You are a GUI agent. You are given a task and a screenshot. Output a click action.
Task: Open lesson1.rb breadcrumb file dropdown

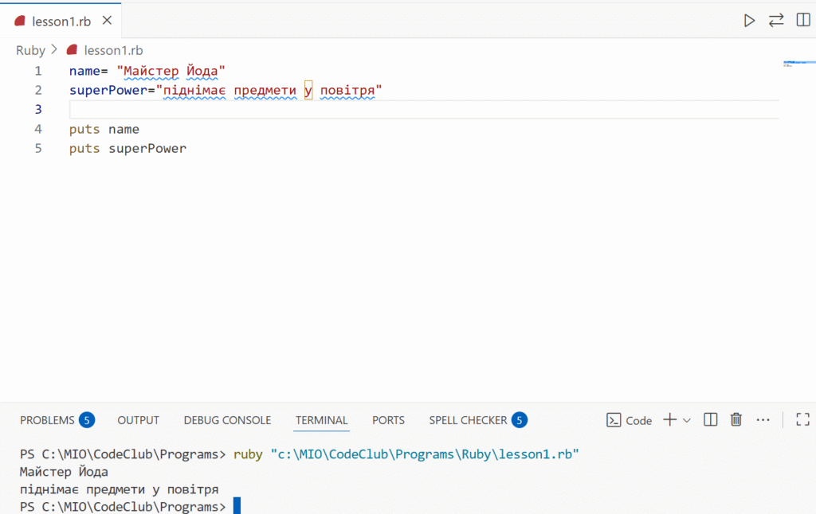tap(113, 50)
